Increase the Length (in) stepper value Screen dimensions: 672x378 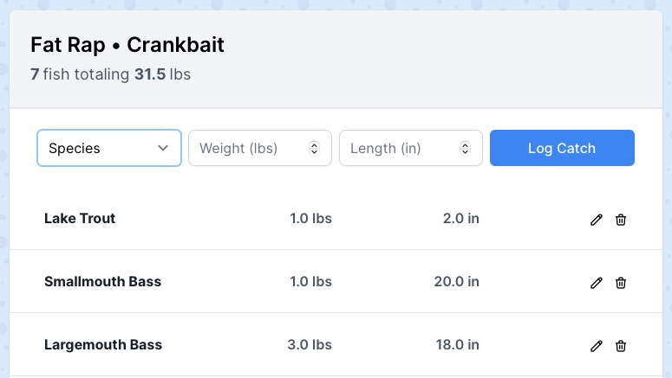(x=465, y=145)
